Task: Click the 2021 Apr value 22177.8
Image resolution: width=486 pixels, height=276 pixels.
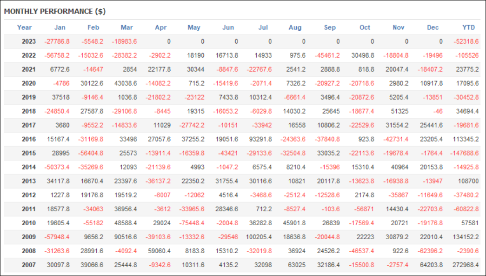Action: coord(159,69)
